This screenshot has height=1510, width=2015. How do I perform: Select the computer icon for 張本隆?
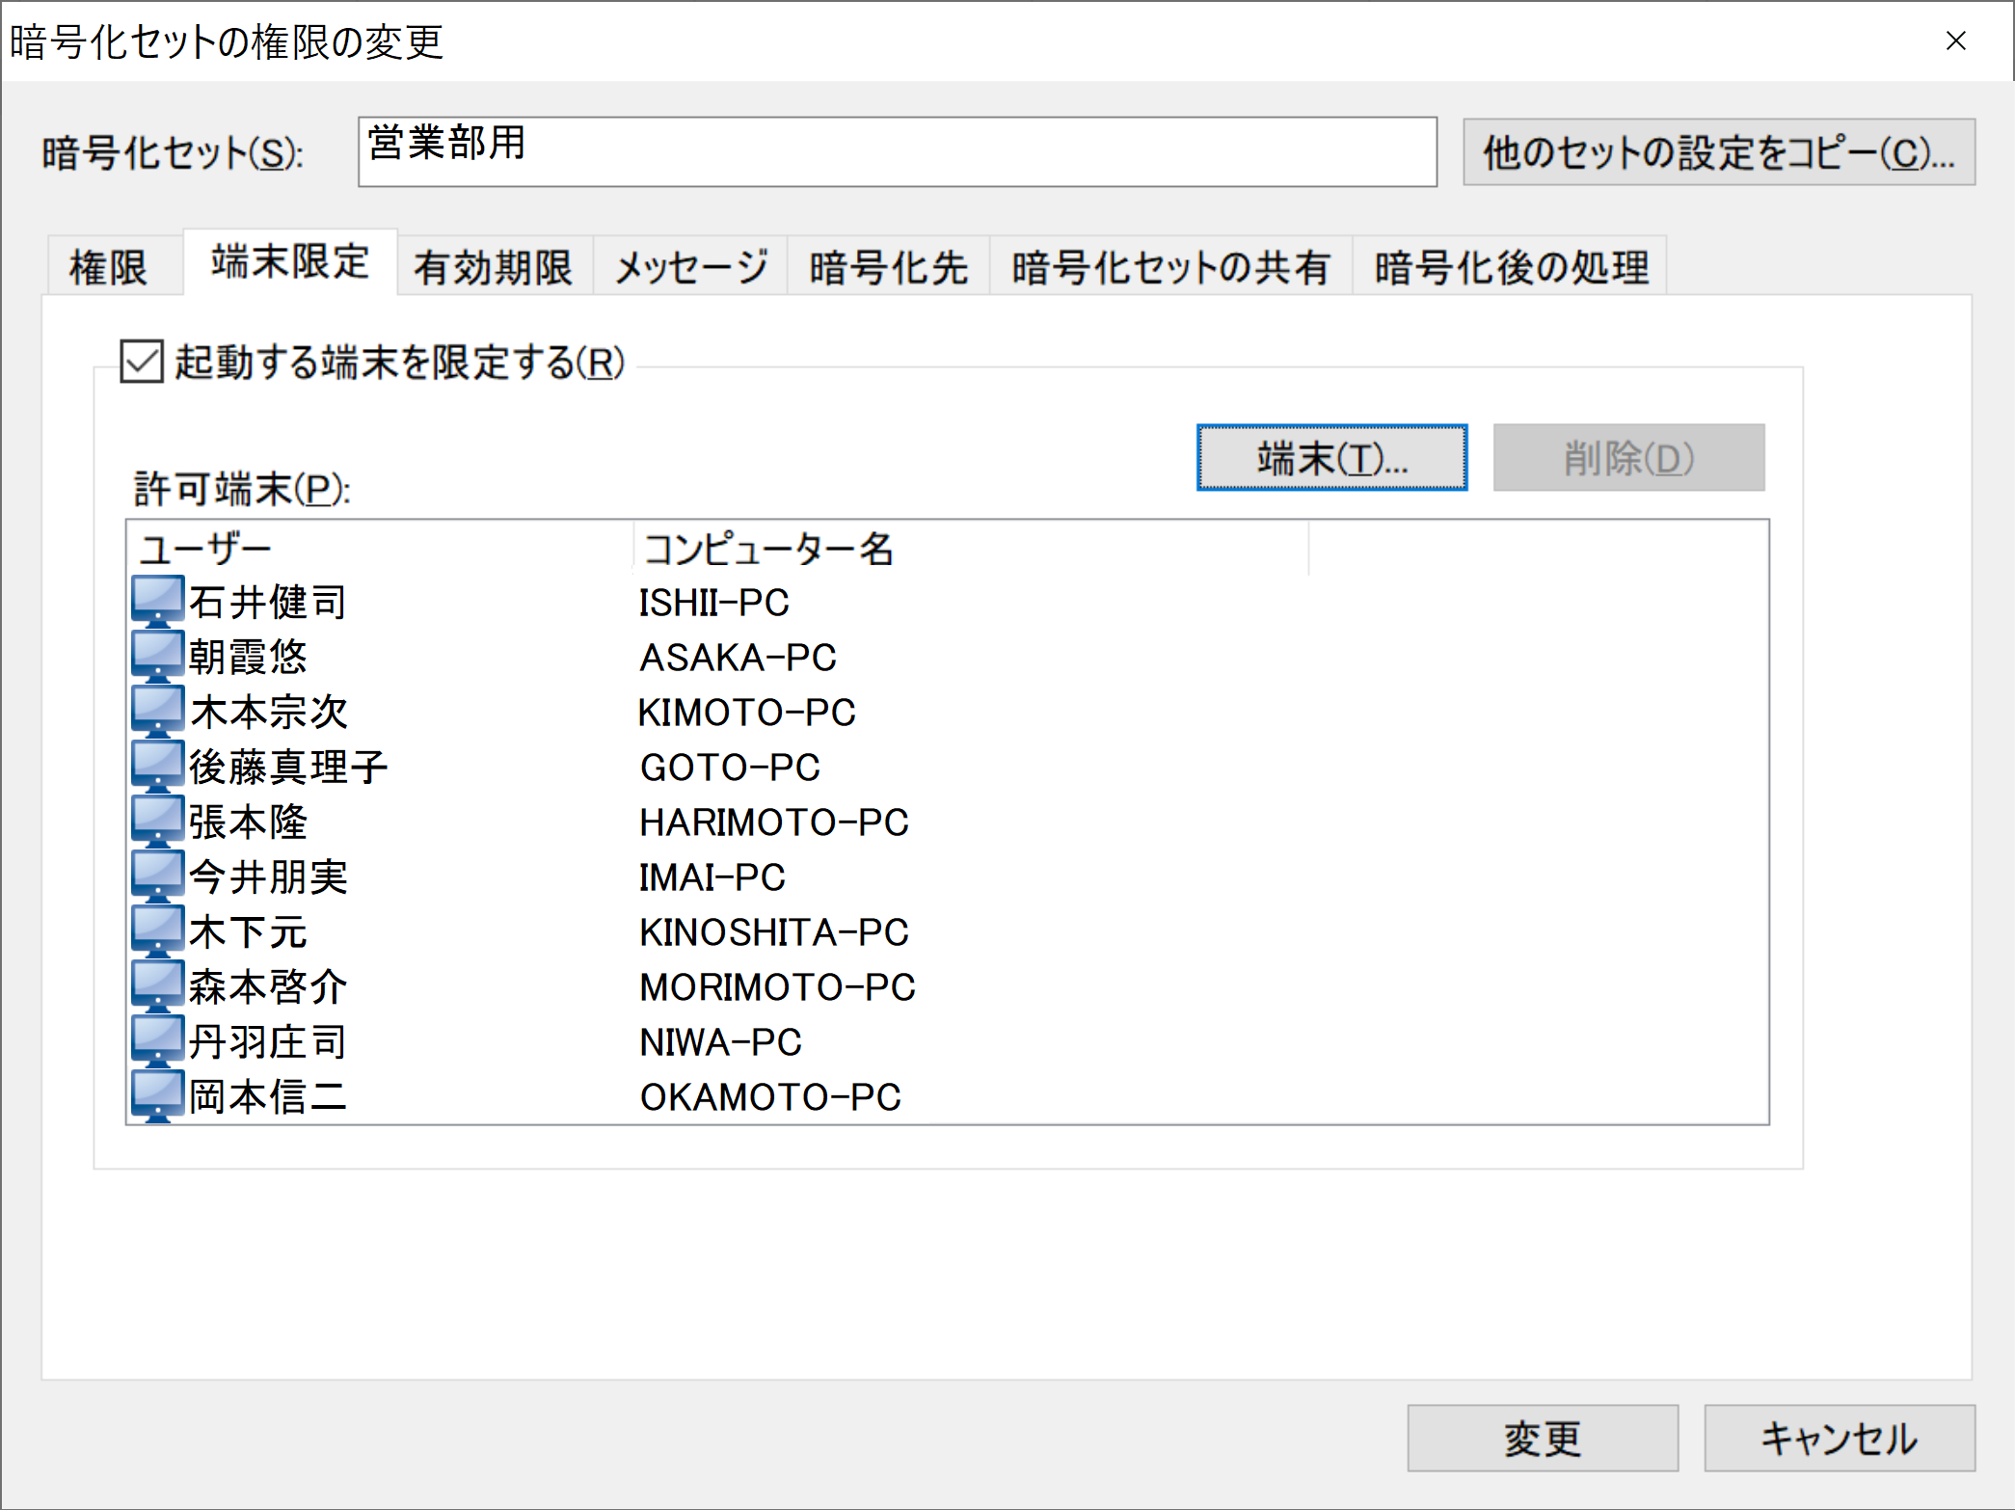(x=157, y=821)
